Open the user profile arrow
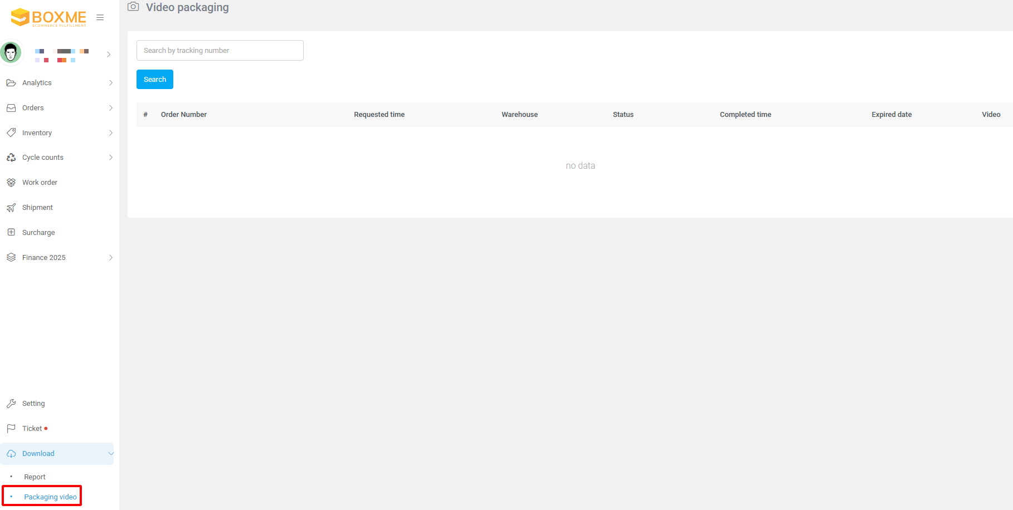The height and width of the screenshot is (510, 1013). (109, 55)
